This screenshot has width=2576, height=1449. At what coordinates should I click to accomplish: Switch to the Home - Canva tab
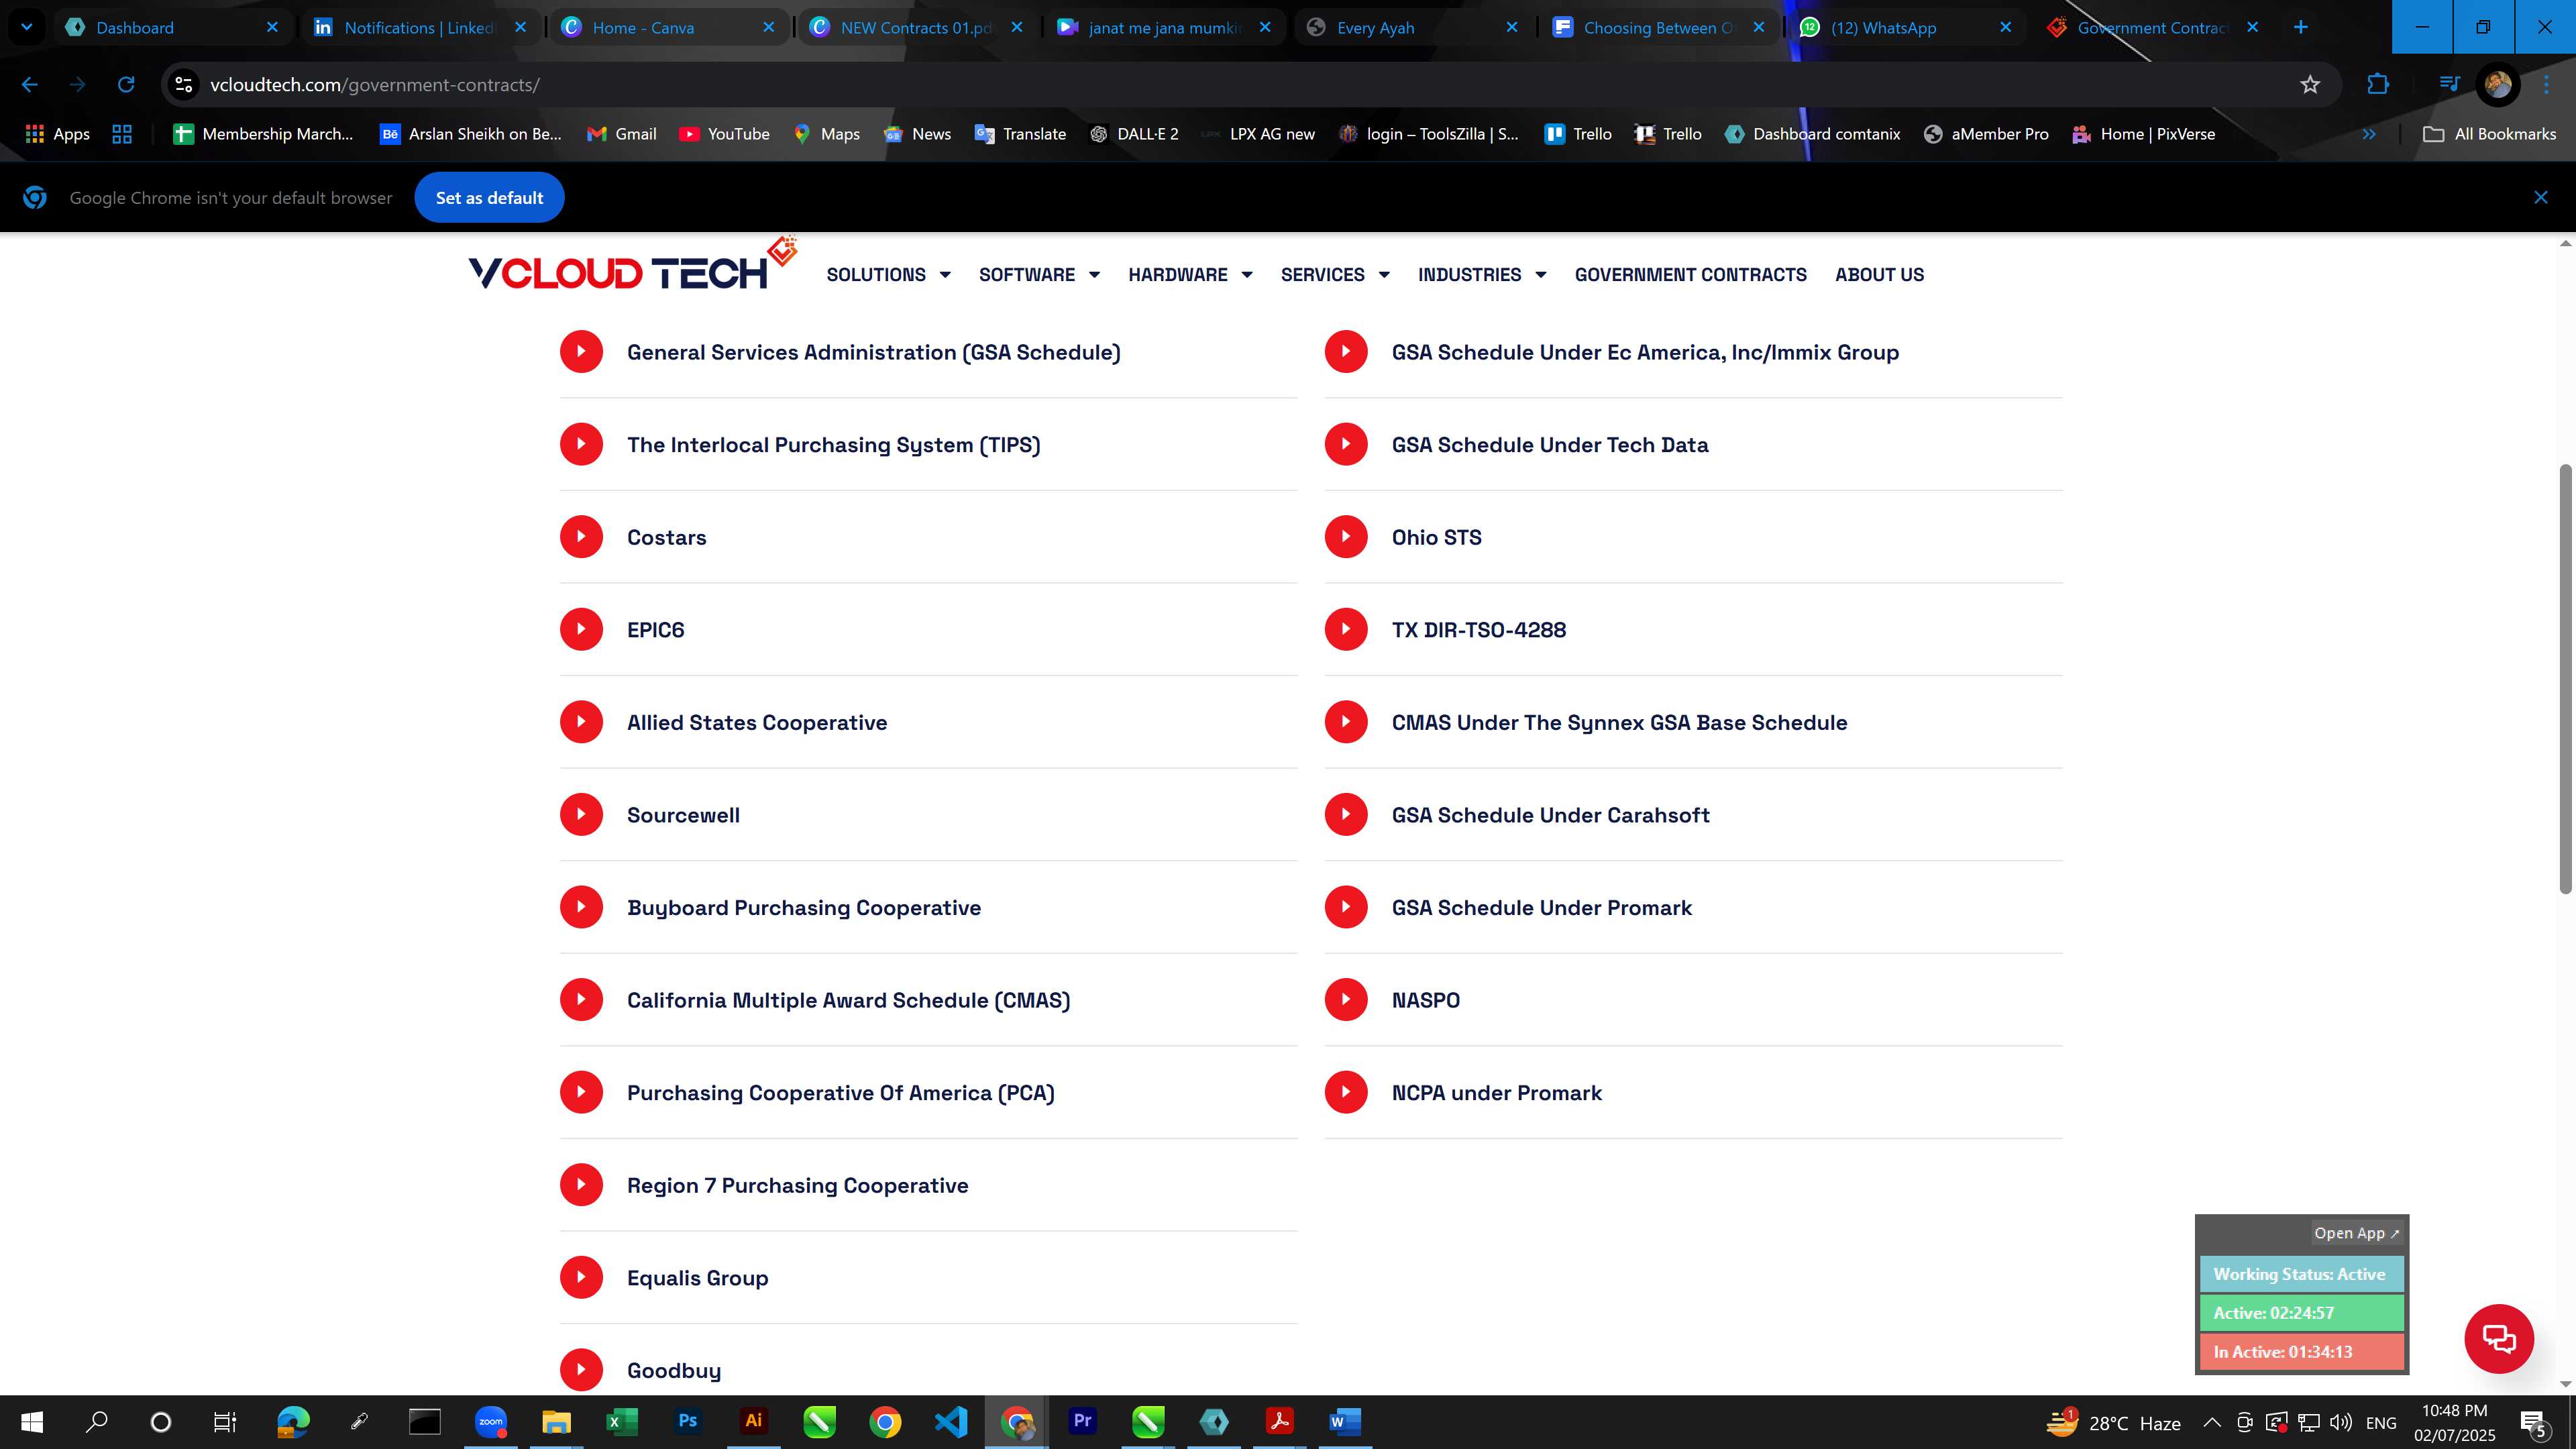(668, 27)
